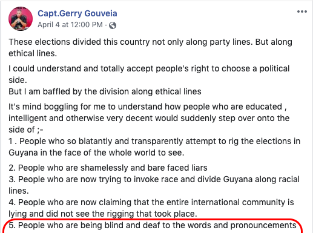313x233 pixels.
Task: Click the 'Guyana in the face of the whole world' line
Action: pyautogui.click(x=96, y=153)
